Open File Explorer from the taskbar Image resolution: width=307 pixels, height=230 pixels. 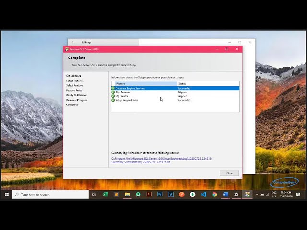click(x=127, y=195)
